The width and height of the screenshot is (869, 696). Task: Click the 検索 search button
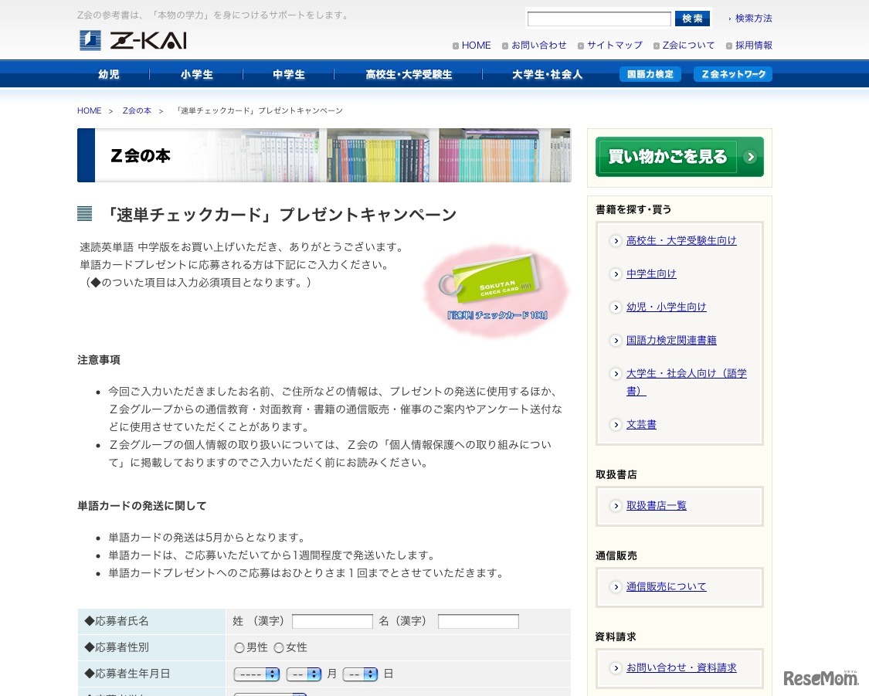(692, 18)
